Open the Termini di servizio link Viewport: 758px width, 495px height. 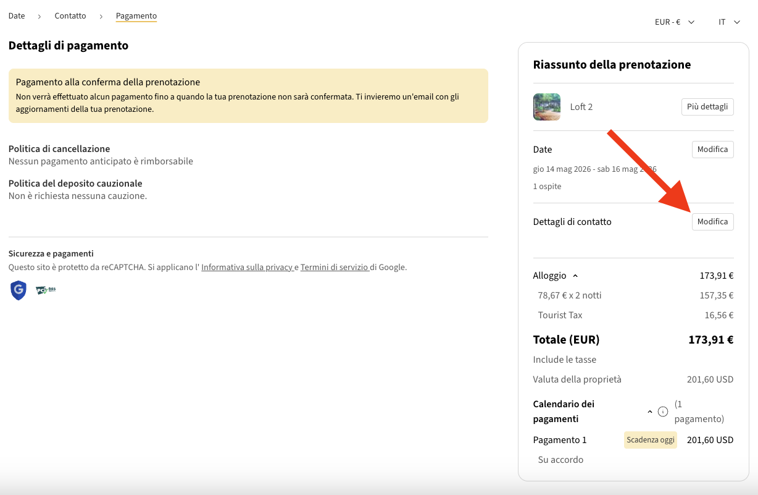point(335,268)
